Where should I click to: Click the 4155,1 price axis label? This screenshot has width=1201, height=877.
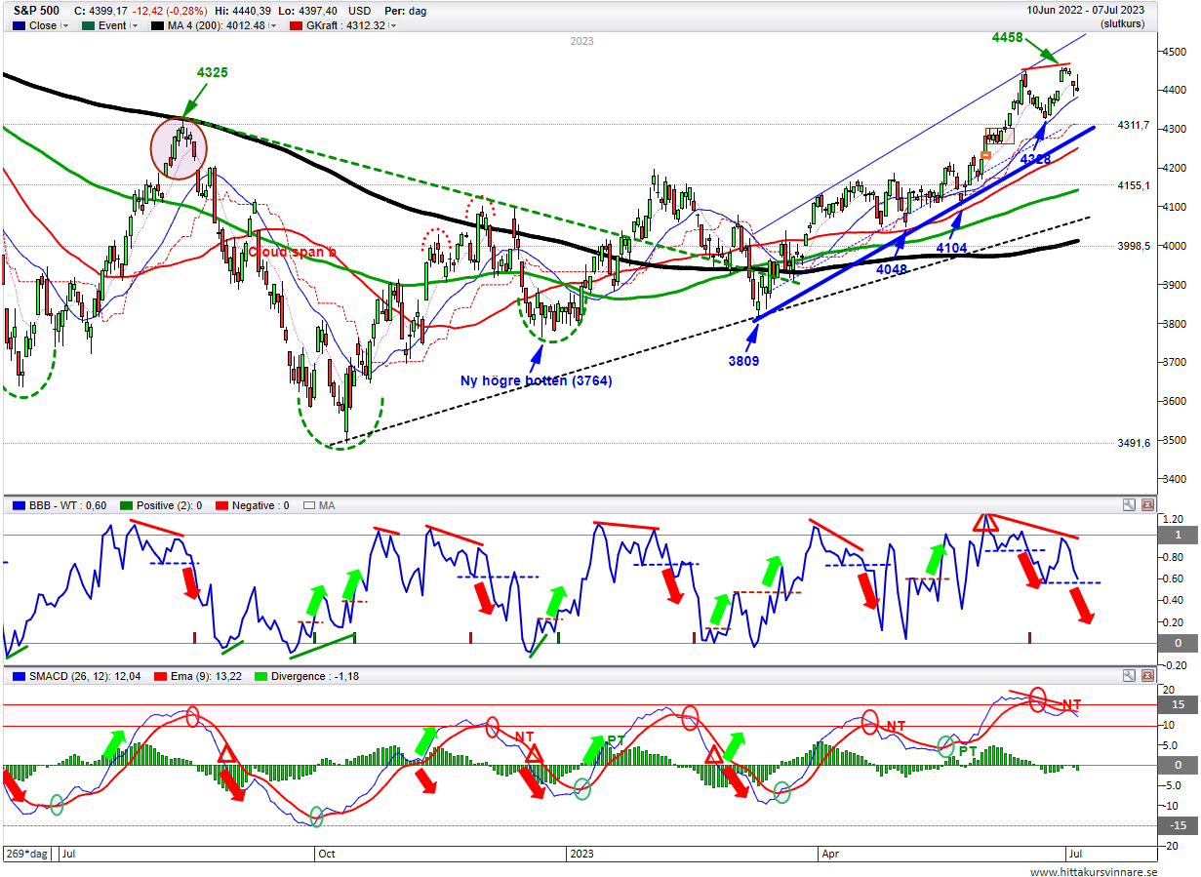point(1134,185)
